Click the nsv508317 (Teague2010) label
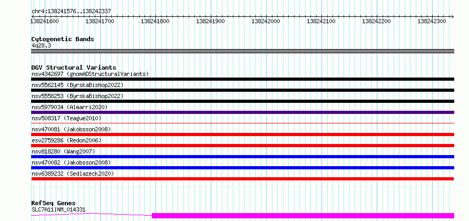 [x=66, y=118]
